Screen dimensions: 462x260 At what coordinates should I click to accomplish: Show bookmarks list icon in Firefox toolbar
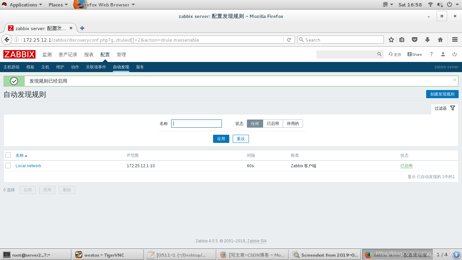(402, 40)
